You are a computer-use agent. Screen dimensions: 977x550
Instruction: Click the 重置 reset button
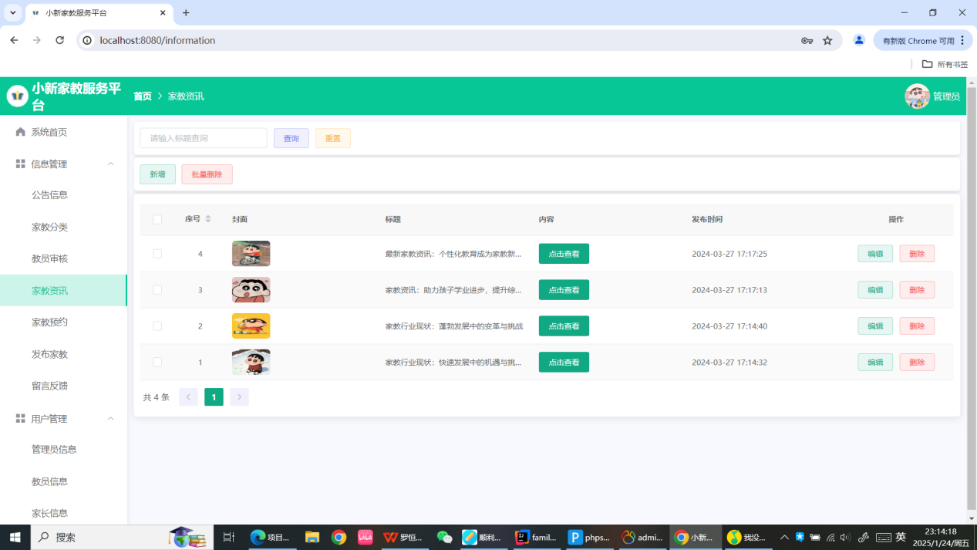(x=333, y=138)
